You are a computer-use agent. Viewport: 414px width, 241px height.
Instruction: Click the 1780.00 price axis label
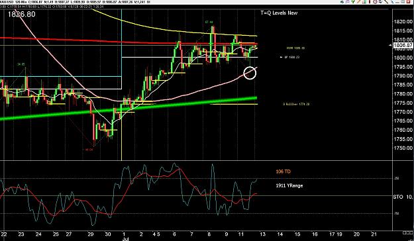[403, 94]
